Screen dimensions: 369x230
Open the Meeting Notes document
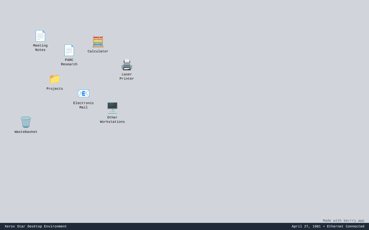(x=40, y=36)
